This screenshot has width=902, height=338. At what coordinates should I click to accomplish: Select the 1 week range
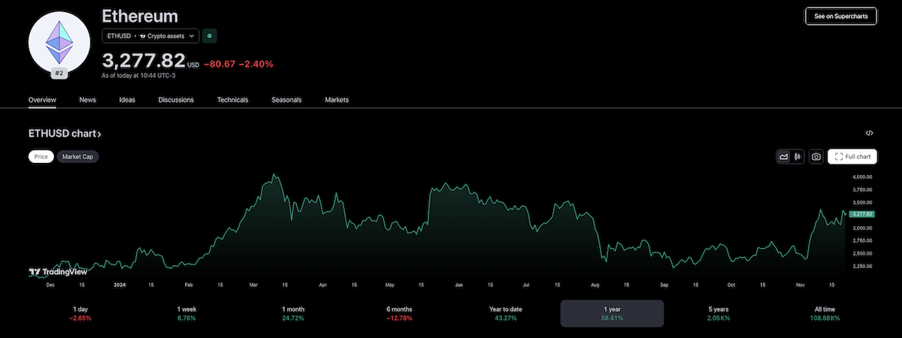[187, 314]
